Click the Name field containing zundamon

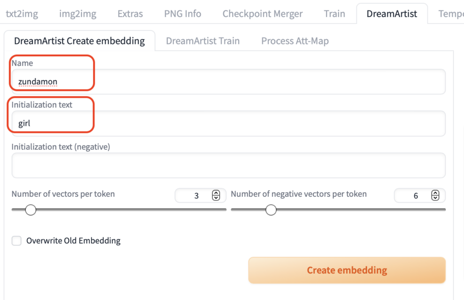pos(228,82)
